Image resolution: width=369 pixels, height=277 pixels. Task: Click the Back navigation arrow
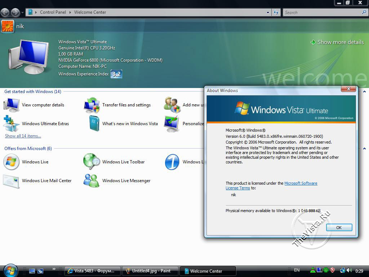coord(5,13)
